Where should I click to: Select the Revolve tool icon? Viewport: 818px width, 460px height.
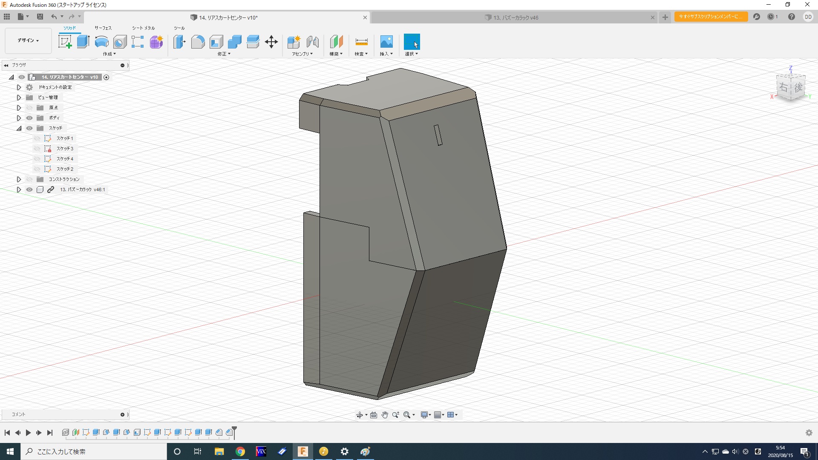pyautogui.click(x=101, y=42)
